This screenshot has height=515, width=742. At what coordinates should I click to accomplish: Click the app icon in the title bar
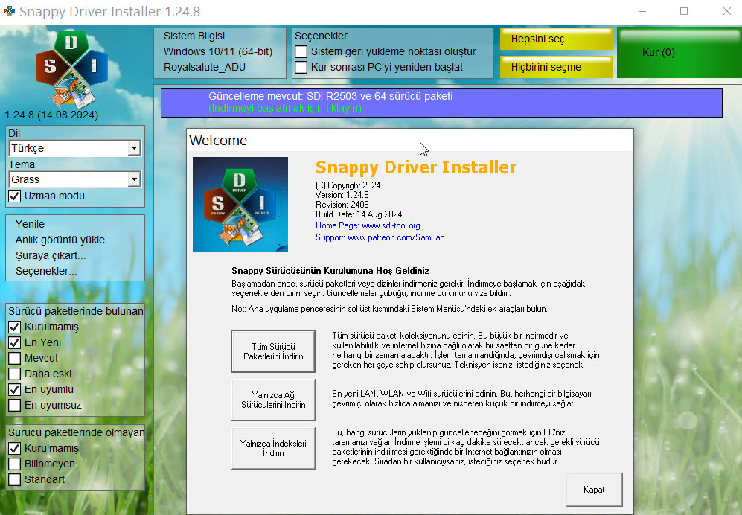pyautogui.click(x=10, y=11)
